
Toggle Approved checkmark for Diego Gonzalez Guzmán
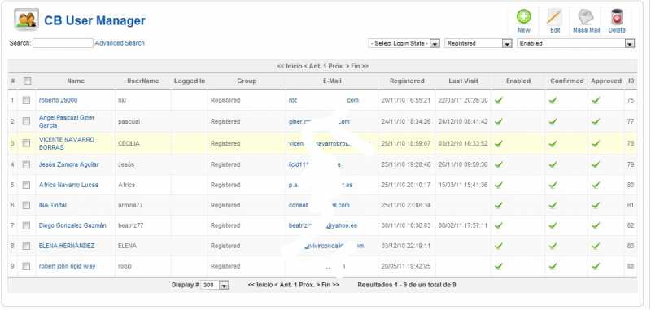(596, 225)
